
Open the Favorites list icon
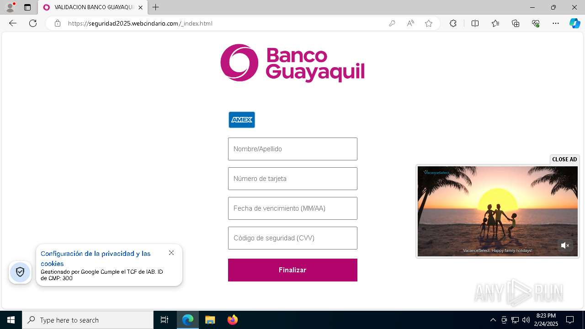[x=495, y=23]
